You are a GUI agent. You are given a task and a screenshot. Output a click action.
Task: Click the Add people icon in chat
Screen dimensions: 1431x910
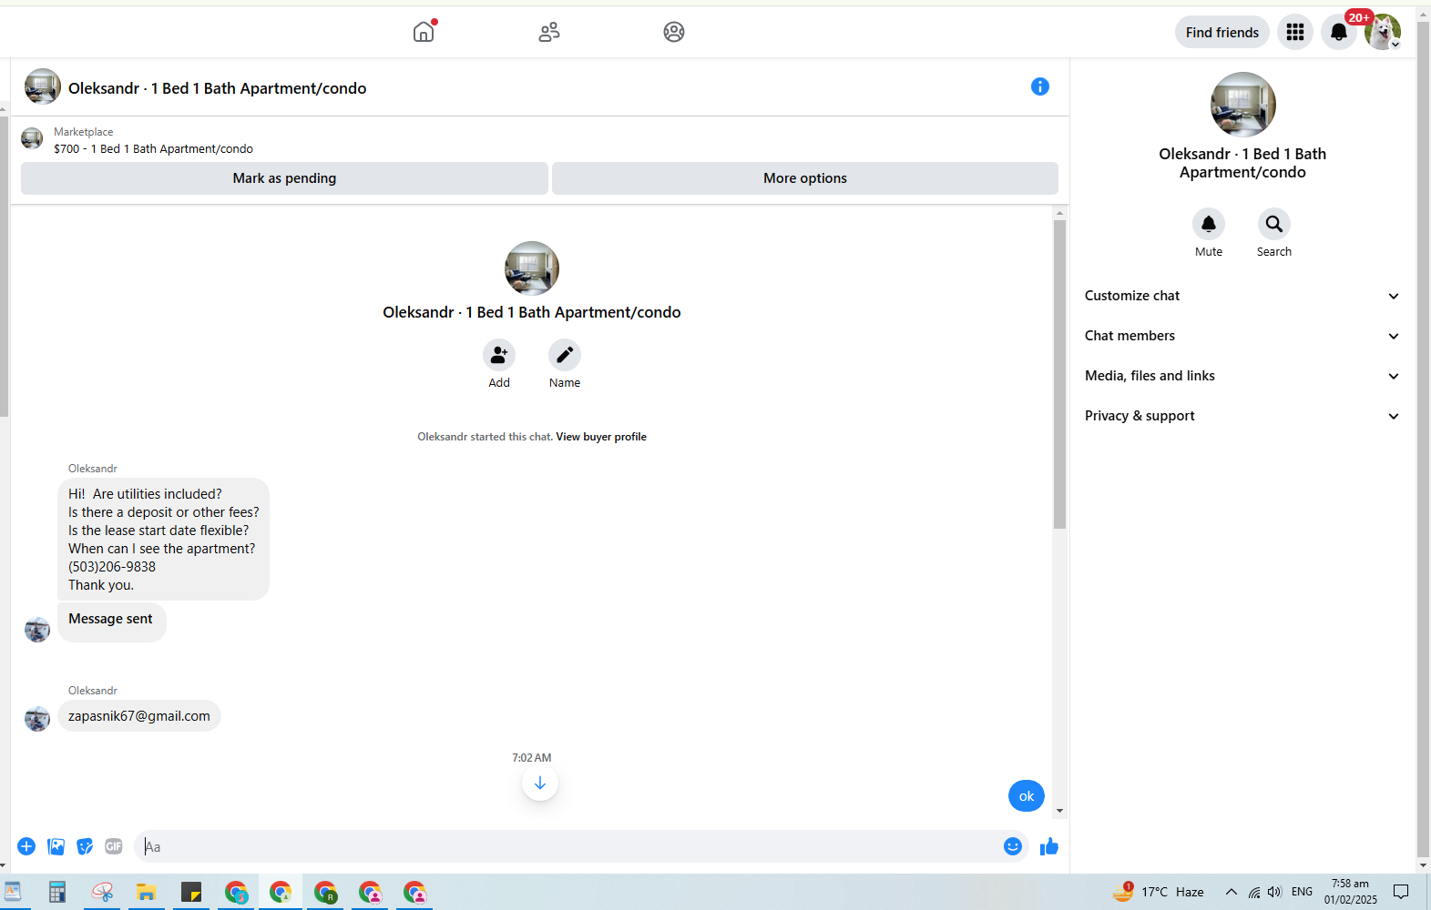coord(499,354)
